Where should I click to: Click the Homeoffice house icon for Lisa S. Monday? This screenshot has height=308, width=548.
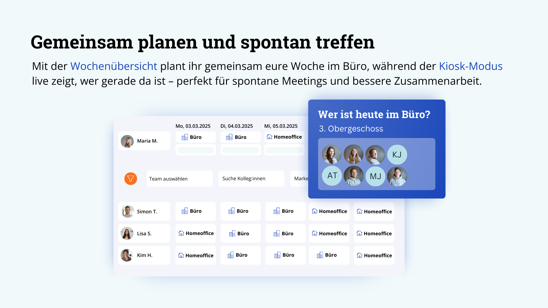click(181, 233)
